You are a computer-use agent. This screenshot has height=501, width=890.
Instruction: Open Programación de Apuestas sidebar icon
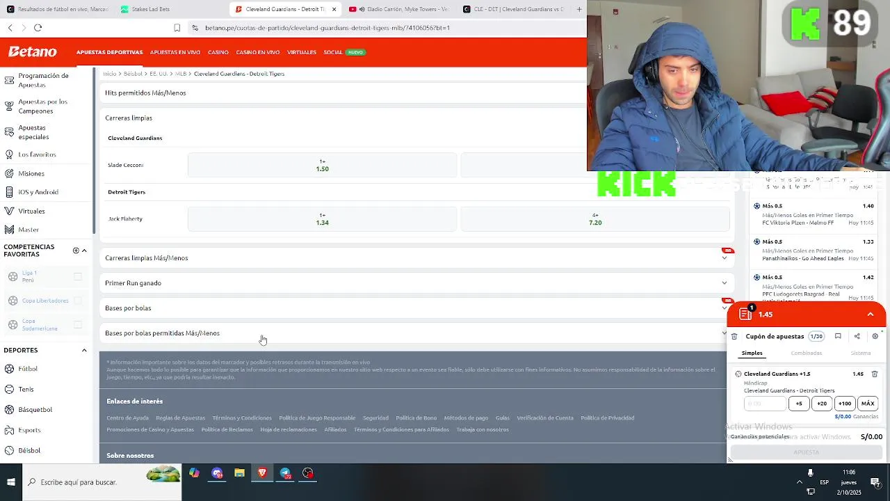9,79
